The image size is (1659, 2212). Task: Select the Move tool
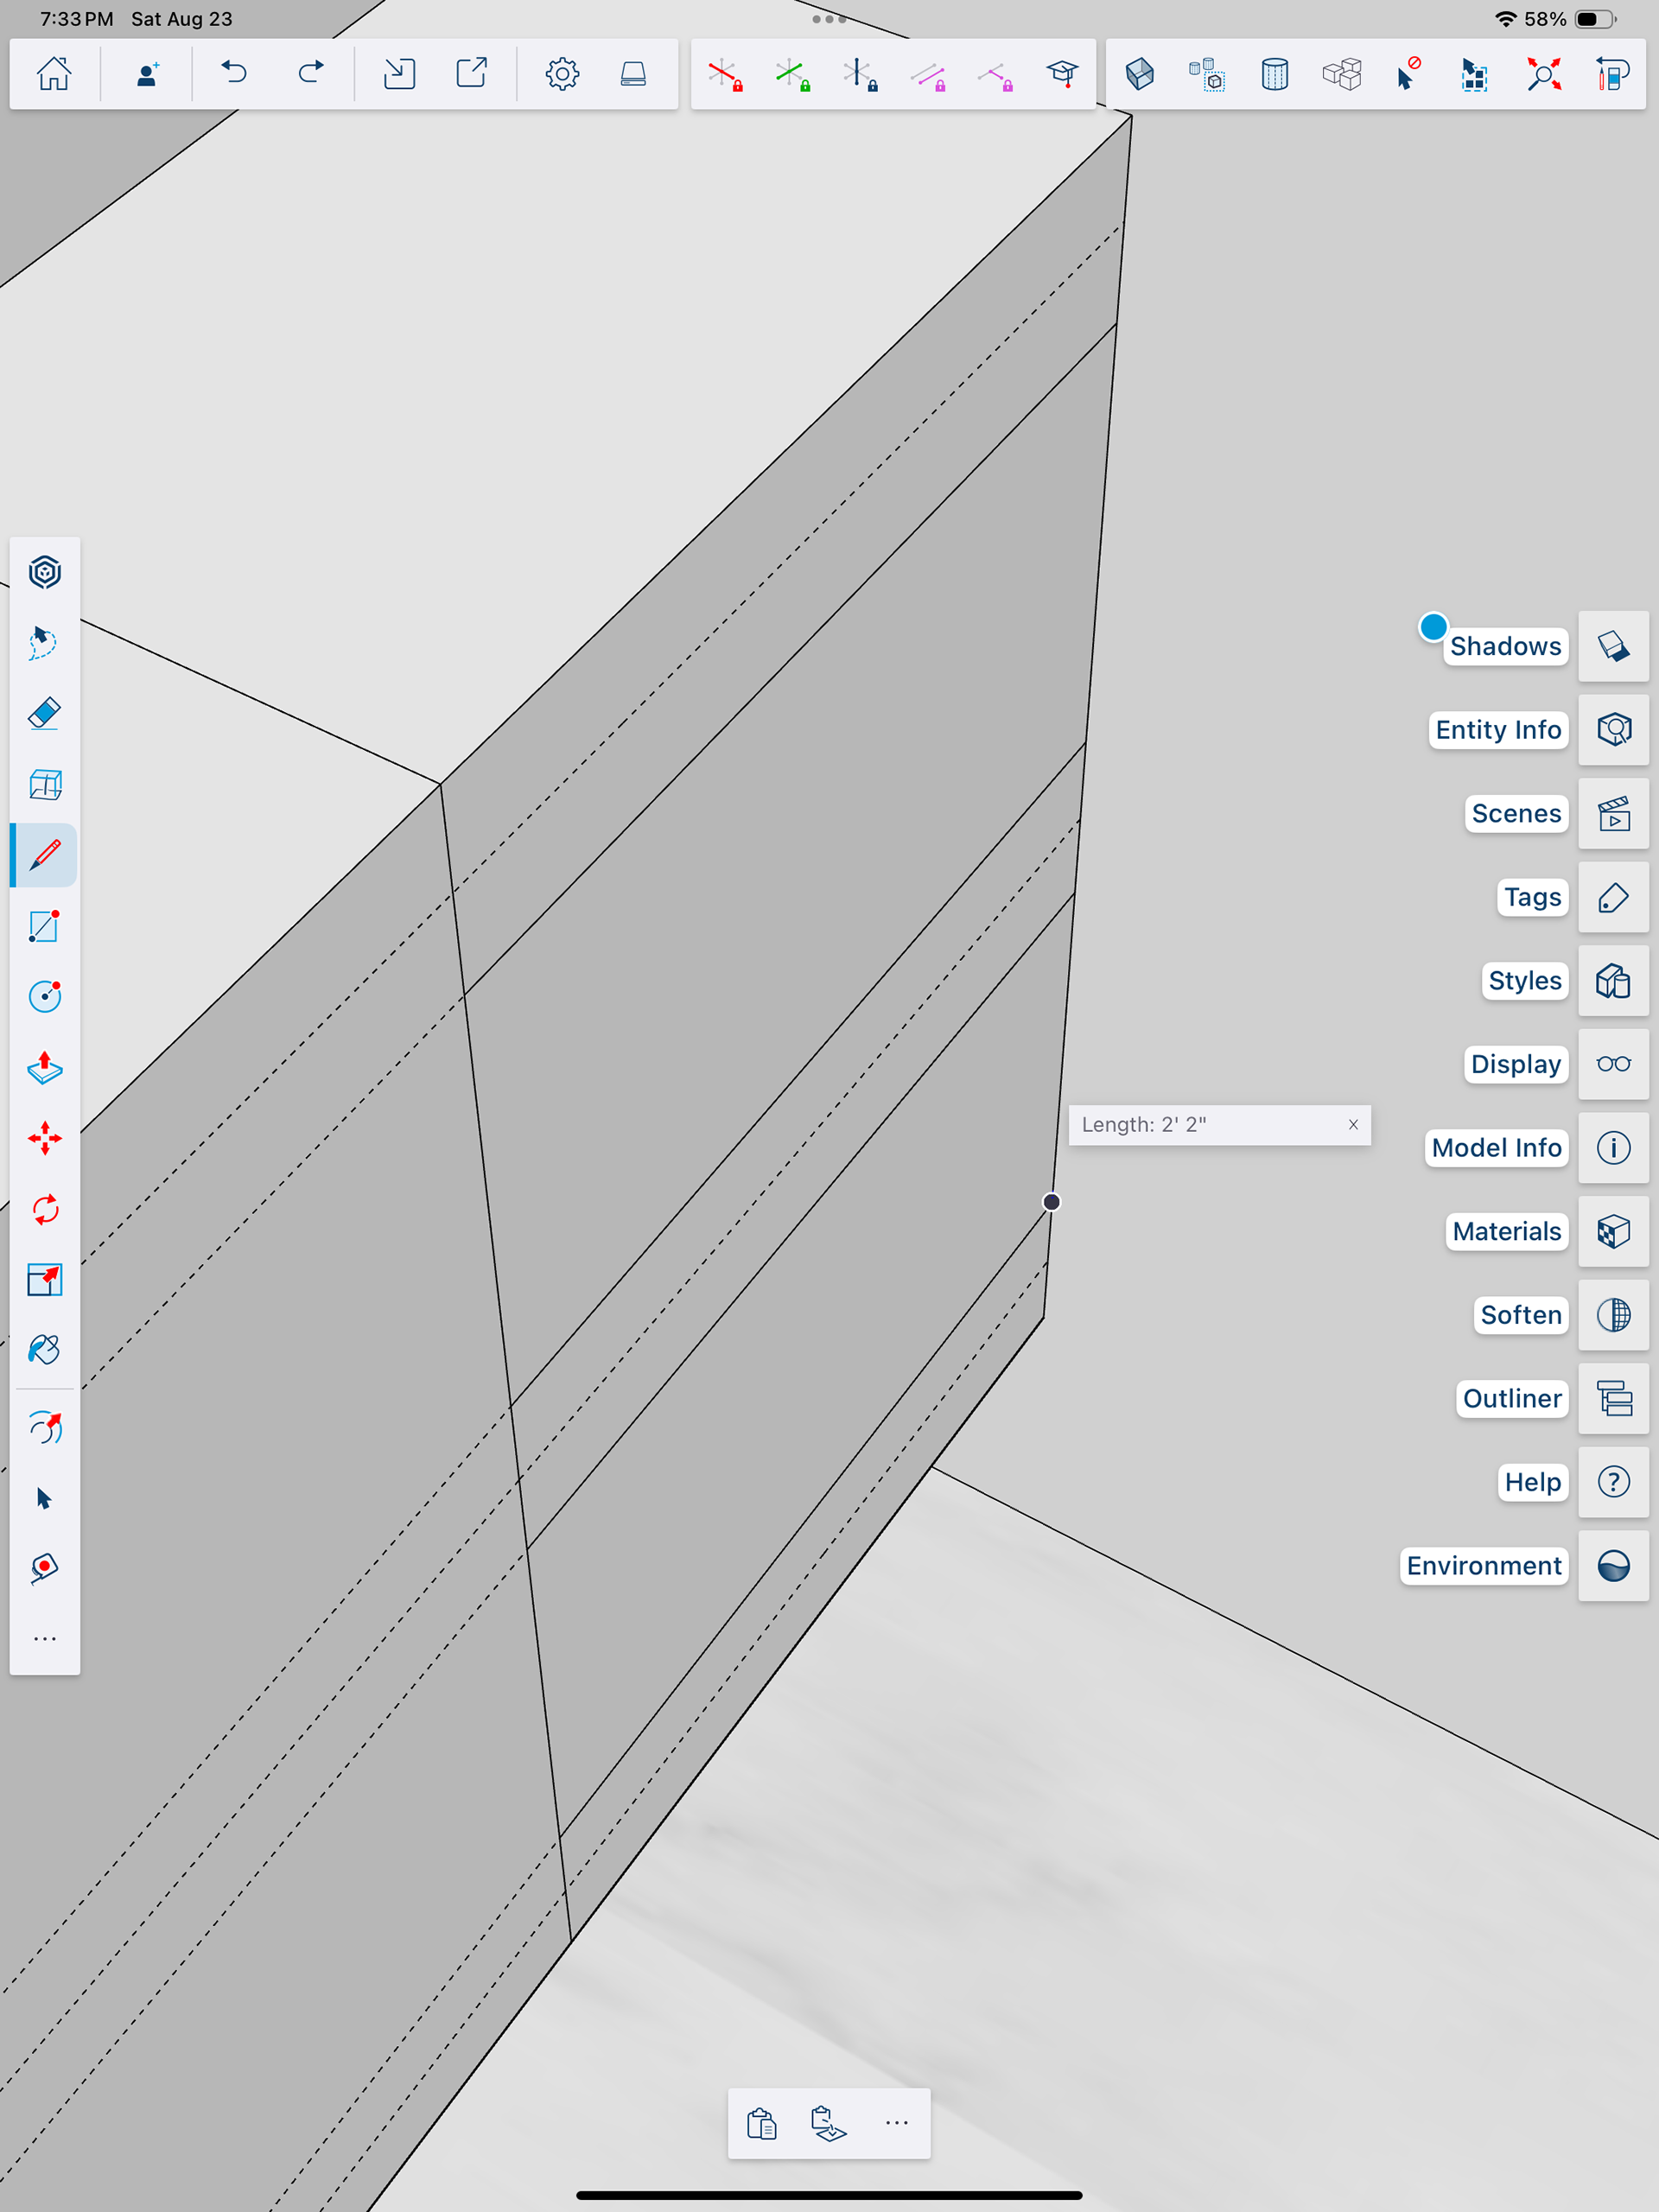pyautogui.click(x=44, y=1138)
